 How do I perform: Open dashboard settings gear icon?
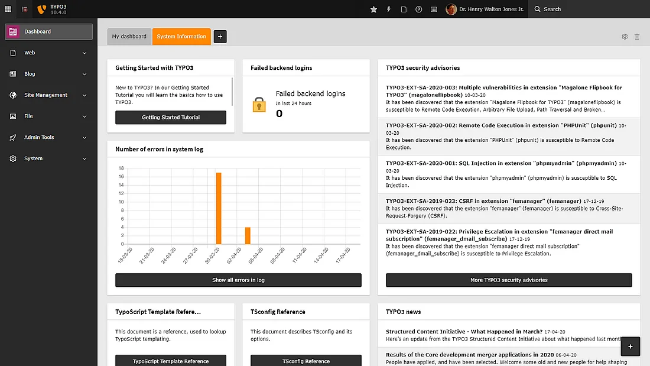625,37
